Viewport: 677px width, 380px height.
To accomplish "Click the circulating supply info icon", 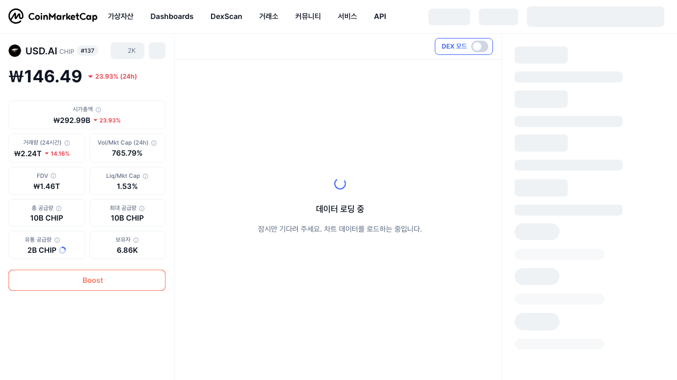I will pos(57,240).
